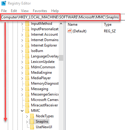Viewport: 125px width, 130px height.
Task: Open the Favorites menu
Action: pyautogui.click(x=40, y=11)
